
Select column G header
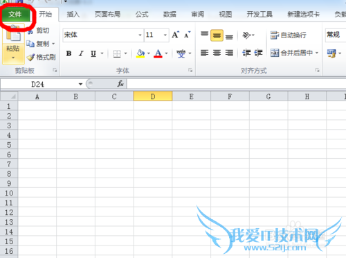pos(268,96)
